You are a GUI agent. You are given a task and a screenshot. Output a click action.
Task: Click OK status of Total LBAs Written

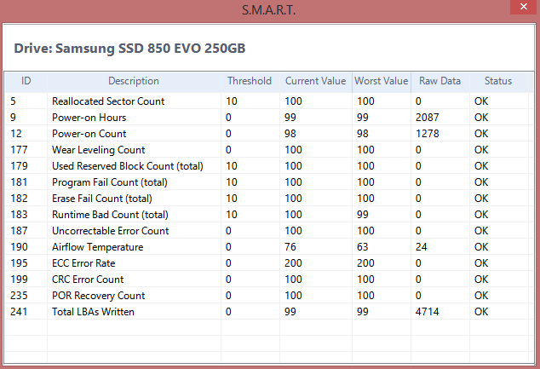pyautogui.click(x=481, y=312)
